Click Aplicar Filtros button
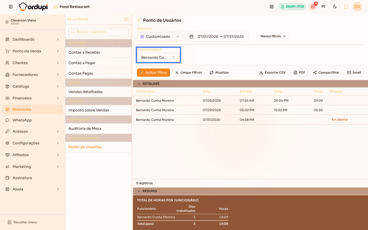 pyautogui.click(x=153, y=73)
